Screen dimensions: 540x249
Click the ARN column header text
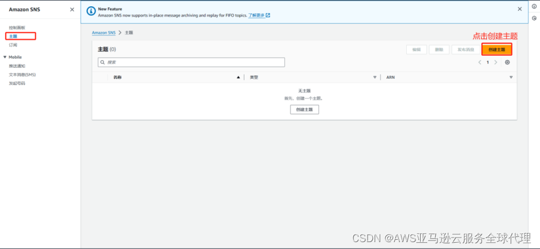point(391,77)
